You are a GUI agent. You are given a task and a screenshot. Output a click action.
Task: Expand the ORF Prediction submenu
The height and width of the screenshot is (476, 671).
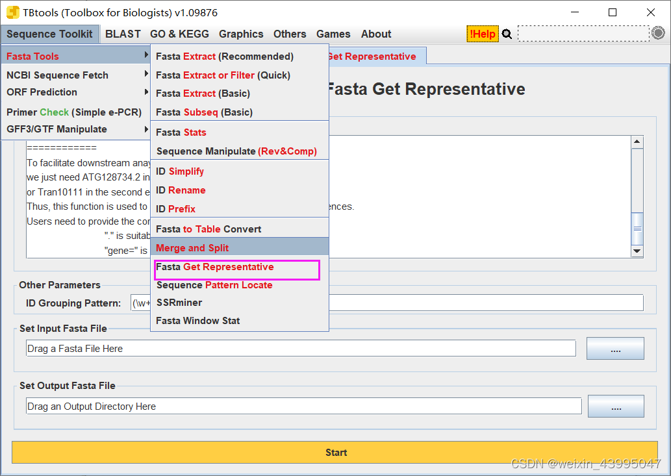[76, 92]
